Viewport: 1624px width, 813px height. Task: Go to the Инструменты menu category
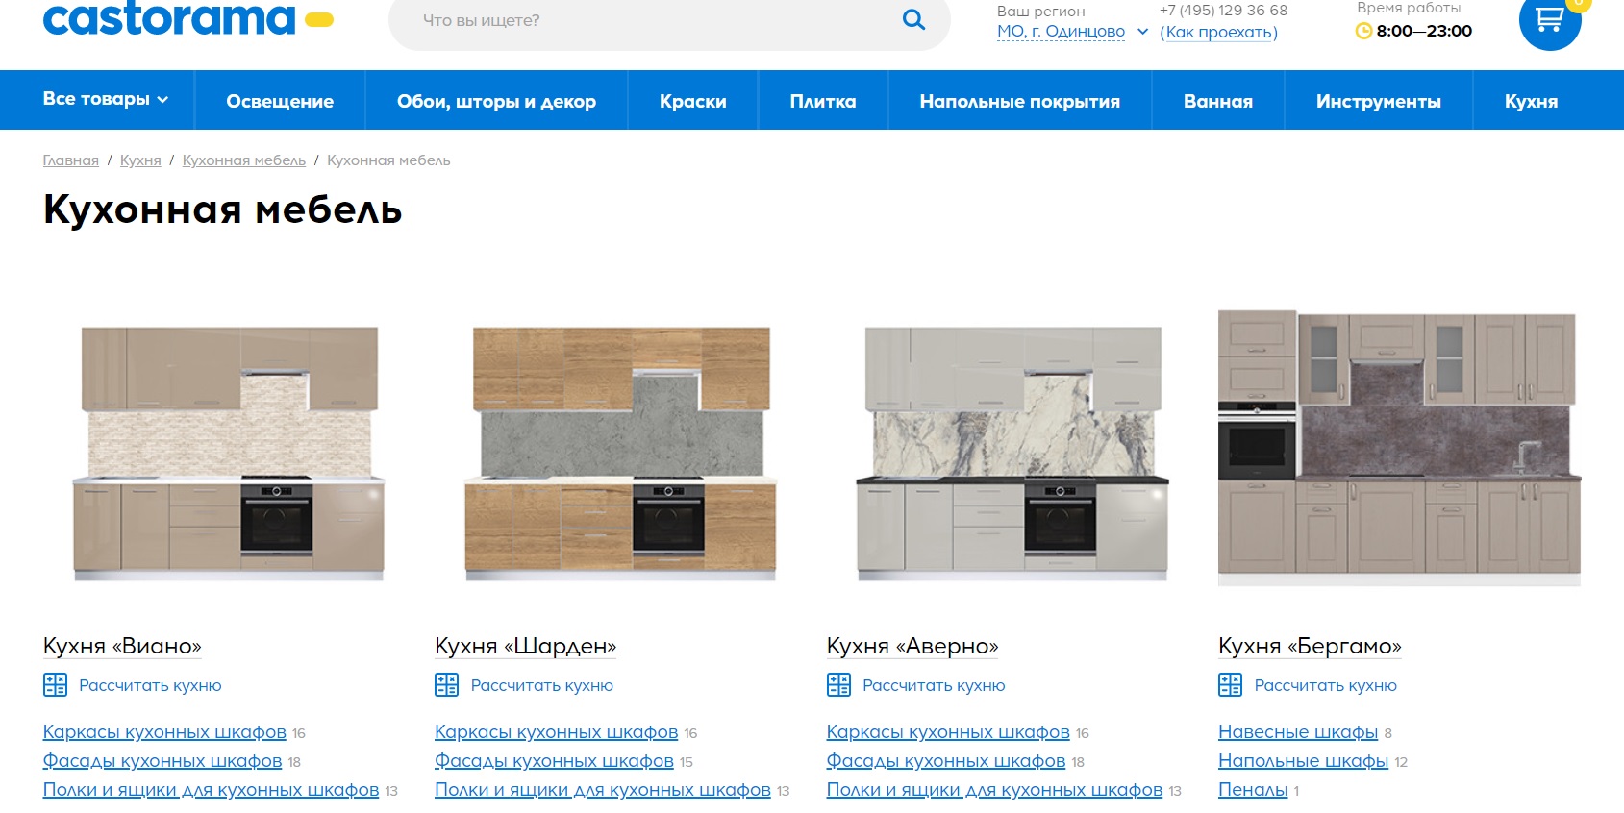coord(1378,101)
